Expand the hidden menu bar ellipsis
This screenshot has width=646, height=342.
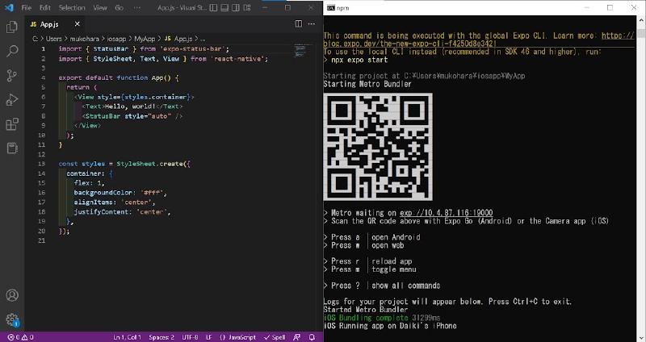137,7
